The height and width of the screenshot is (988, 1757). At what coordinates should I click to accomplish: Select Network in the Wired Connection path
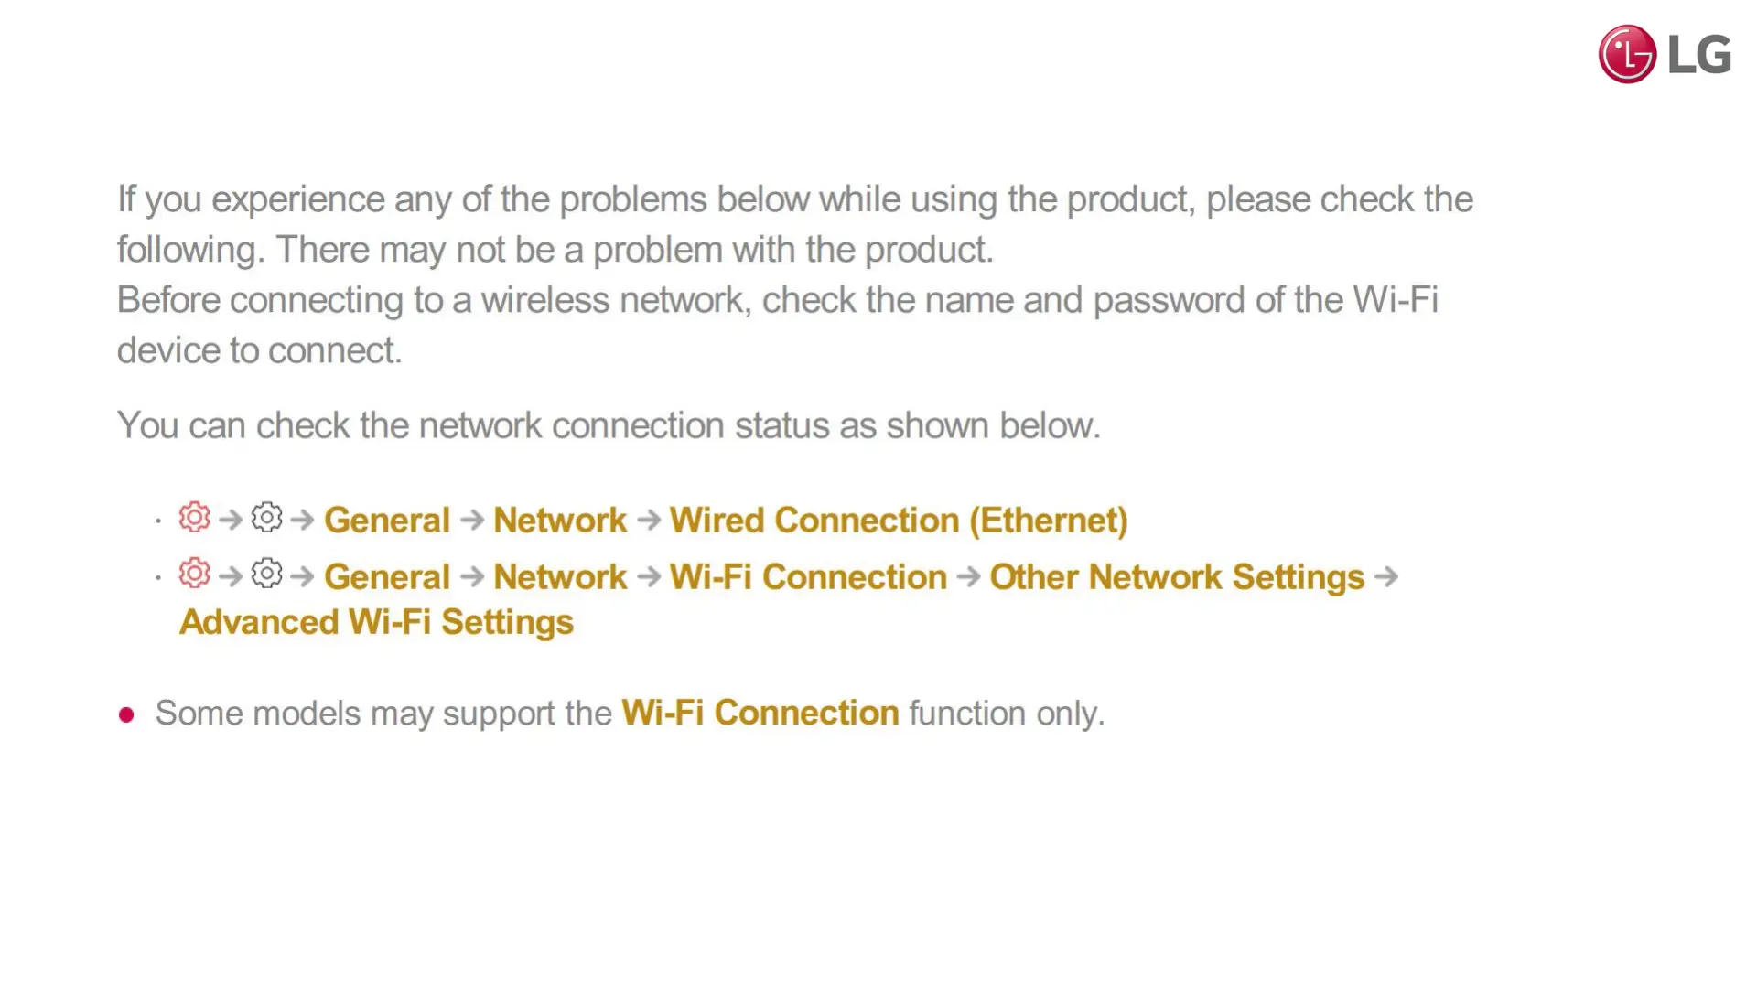click(x=560, y=520)
